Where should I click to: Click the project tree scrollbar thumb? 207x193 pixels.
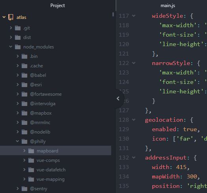[x=113, y=15]
